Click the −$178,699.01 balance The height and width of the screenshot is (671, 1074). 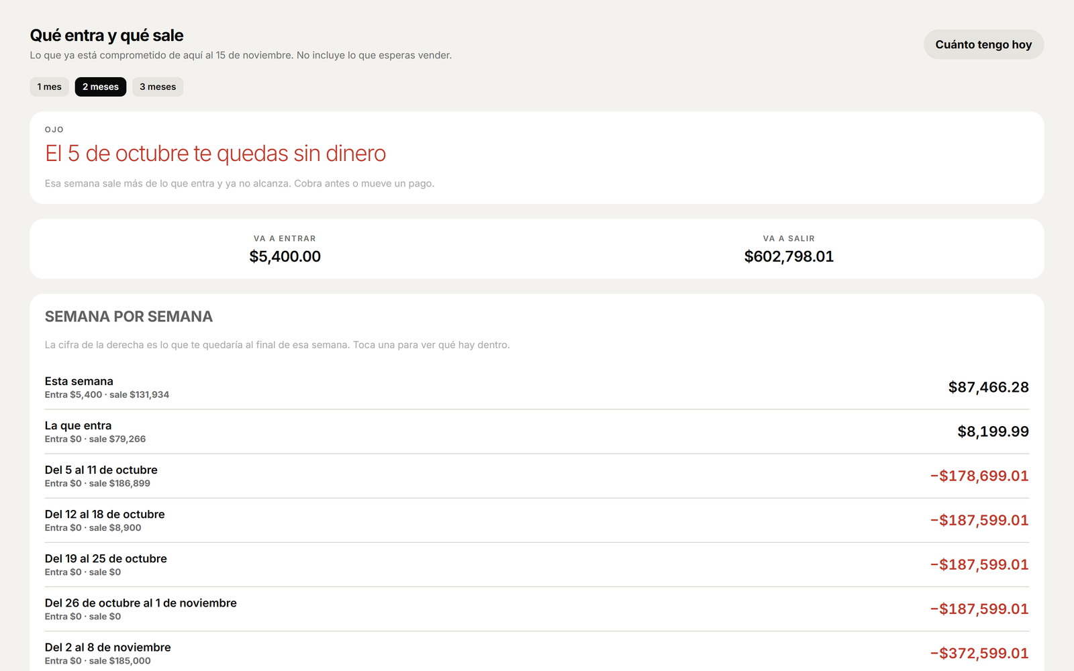(x=979, y=476)
